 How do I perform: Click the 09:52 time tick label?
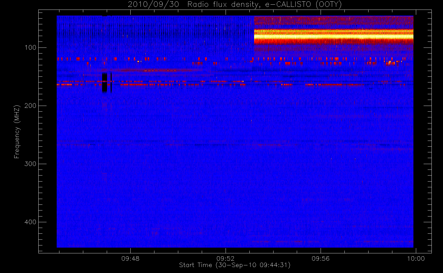pos(226,259)
